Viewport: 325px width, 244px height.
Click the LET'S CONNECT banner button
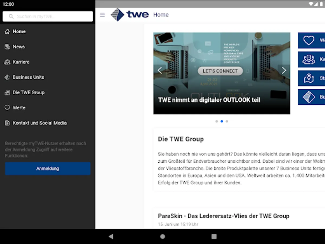pyautogui.click(x=220, y=71)
